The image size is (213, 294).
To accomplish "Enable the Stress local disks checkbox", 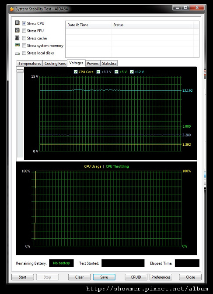I will pos(24,53).
